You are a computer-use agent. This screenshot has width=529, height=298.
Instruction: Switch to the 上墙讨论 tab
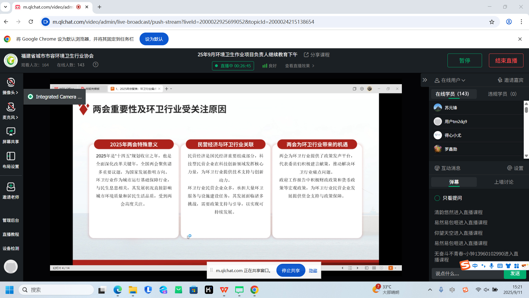click(x=504, y=182)
